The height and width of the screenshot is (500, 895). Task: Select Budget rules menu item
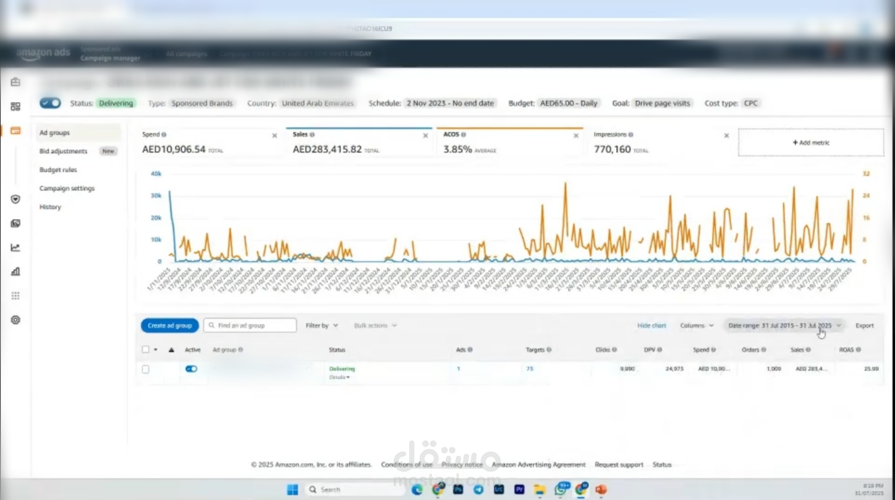click(58, 170)
